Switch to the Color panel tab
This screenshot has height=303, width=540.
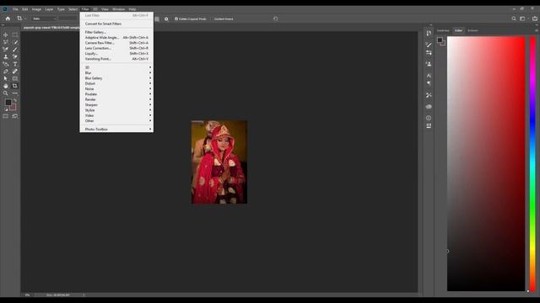(x=458, y=30)
